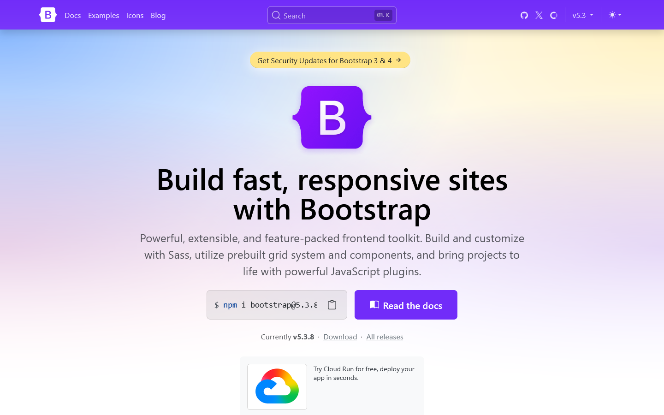Click the Ctrl K shortcut badge

click(x=383, y=15)
